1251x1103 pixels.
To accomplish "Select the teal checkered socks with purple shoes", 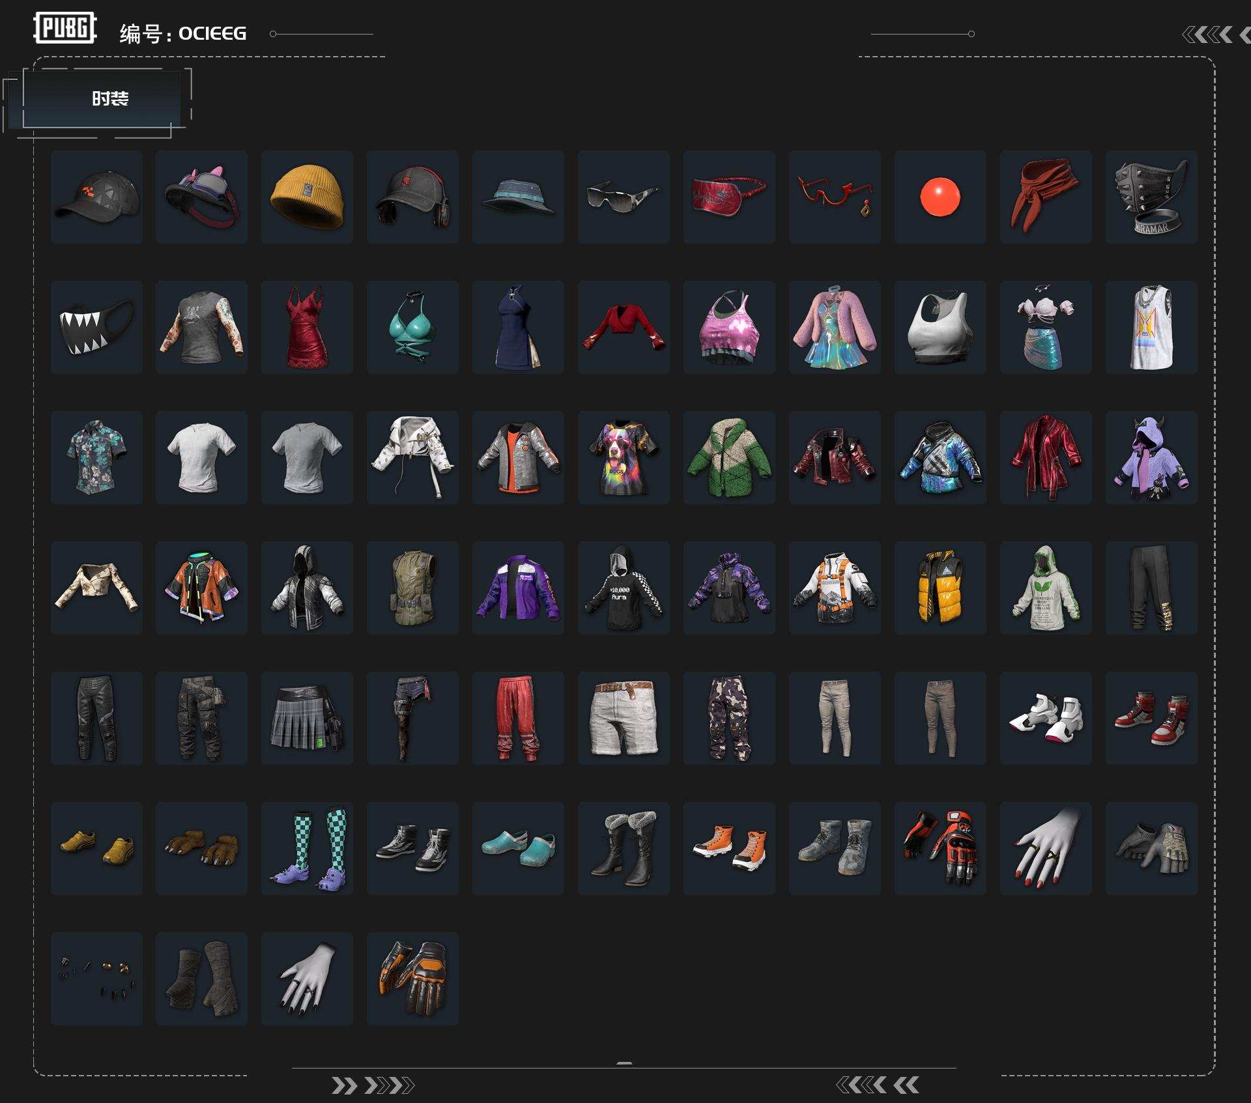I will 307,848.
